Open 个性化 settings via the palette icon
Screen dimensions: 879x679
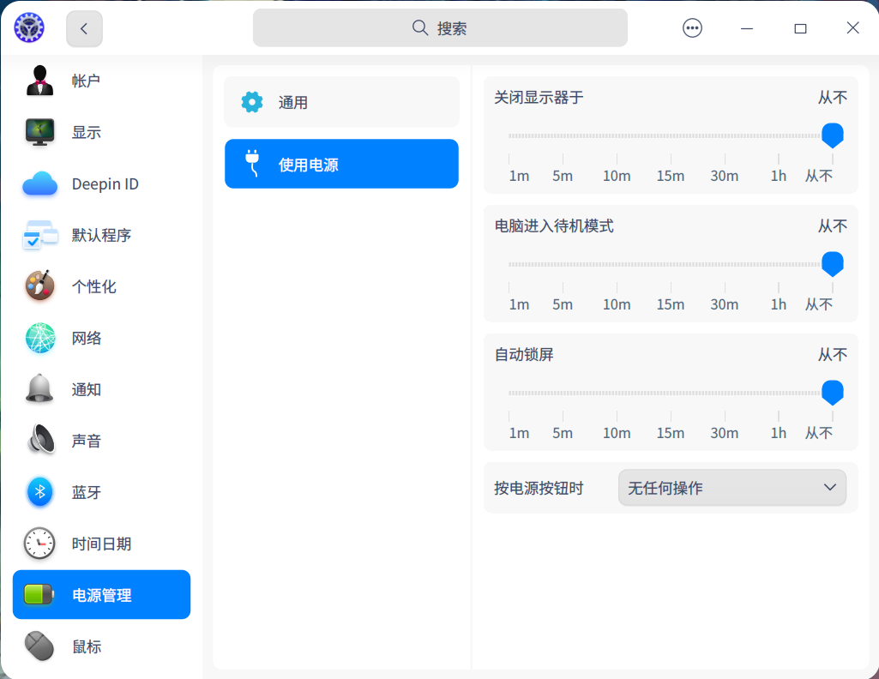coord(39,286)
